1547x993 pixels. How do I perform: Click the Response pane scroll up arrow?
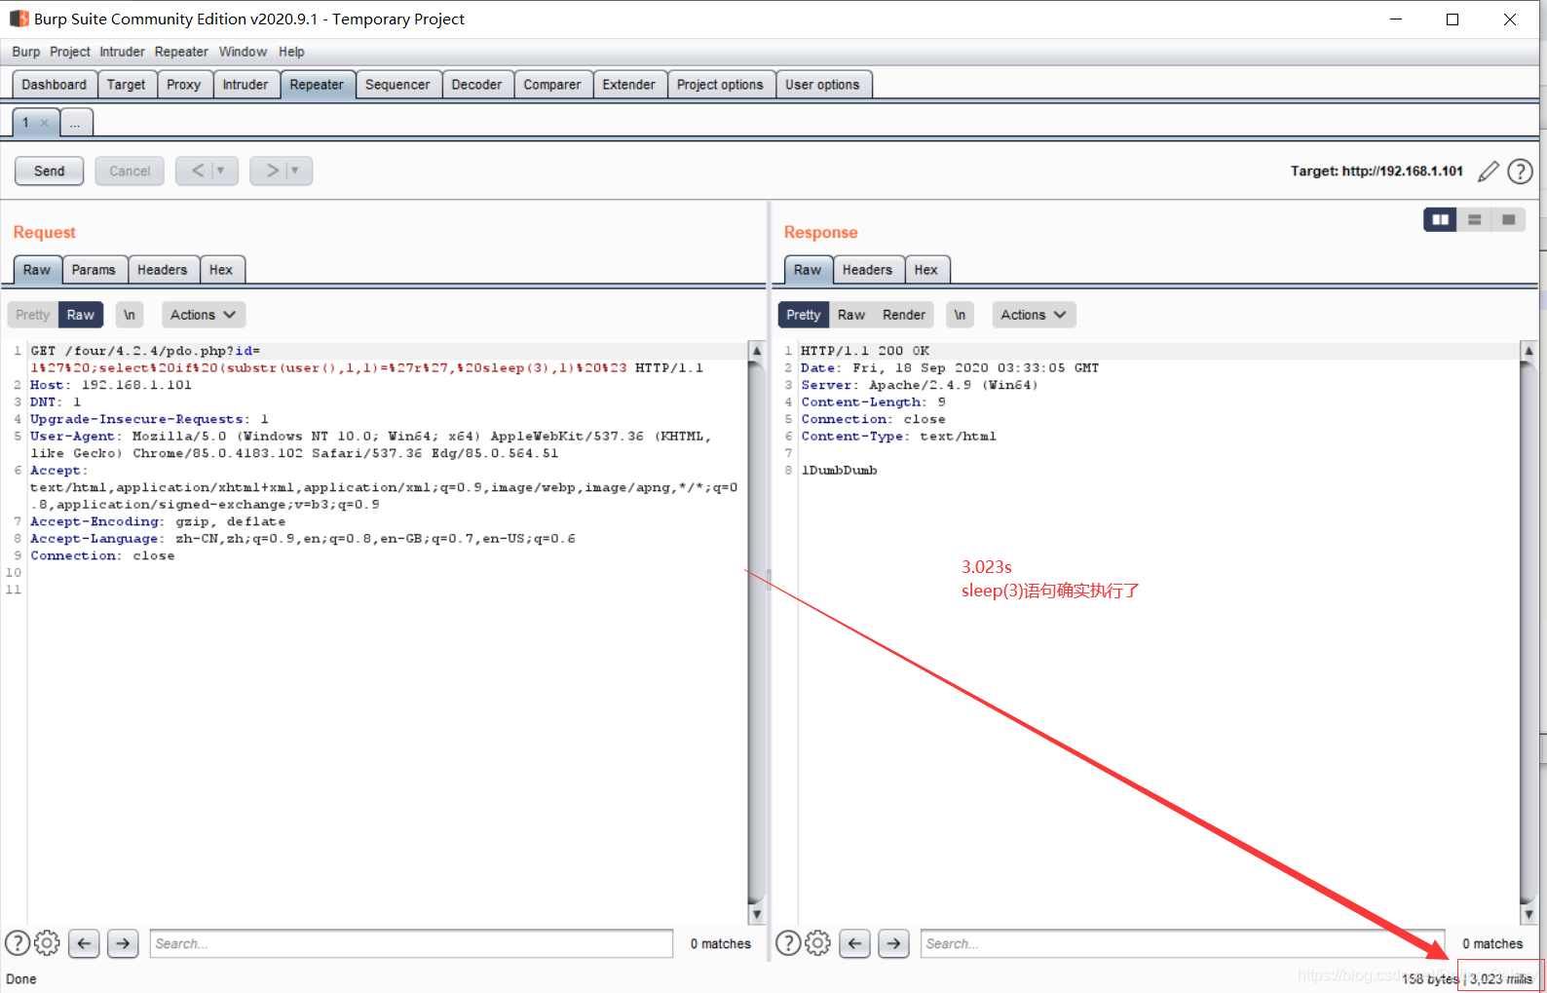1528,351
